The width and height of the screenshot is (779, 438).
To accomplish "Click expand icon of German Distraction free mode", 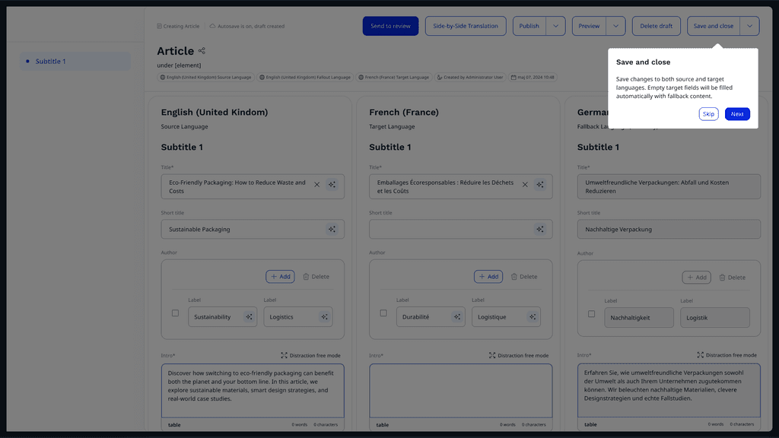I will tap(701, 355).
